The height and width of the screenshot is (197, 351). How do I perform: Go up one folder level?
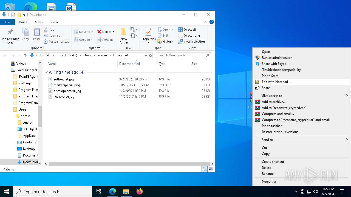pos(25,55)
